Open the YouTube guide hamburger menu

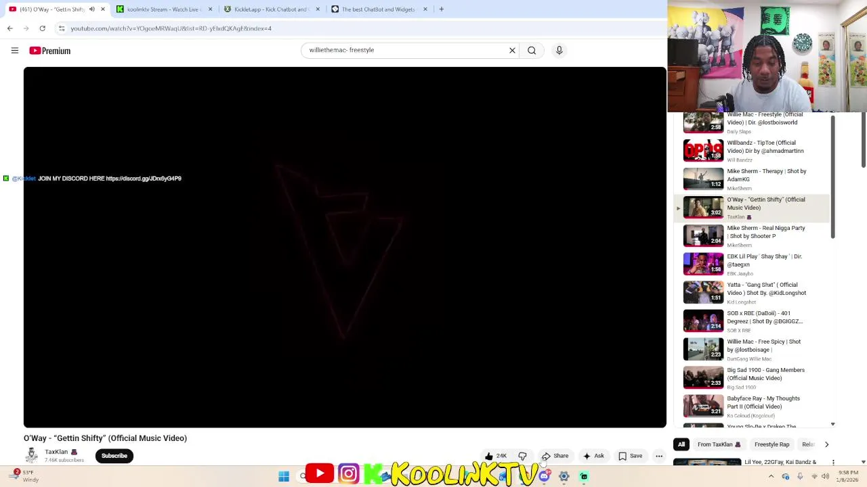coord(14,50)
